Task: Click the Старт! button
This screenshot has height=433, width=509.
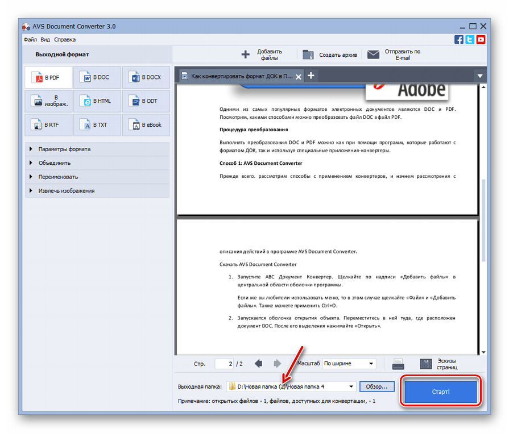Action: coord(441,392)
